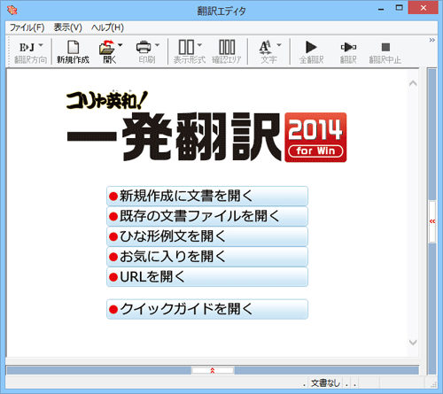443x394 pixels.
Task: Click URLを開く button
Action: tap(207, 277)
